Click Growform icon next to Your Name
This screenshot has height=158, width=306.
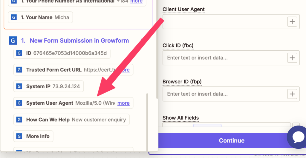coord(13,17)
